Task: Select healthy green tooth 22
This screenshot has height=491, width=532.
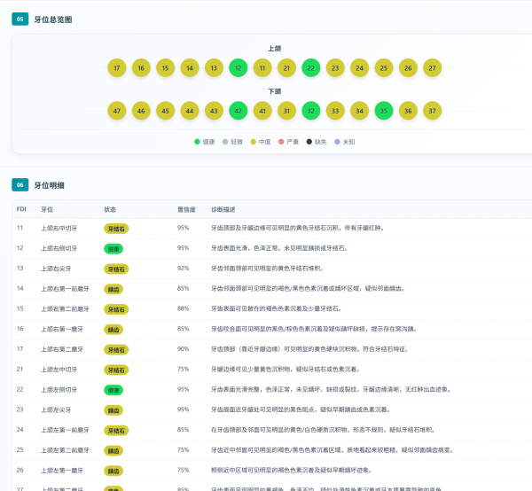Action: tap(311, 68)
